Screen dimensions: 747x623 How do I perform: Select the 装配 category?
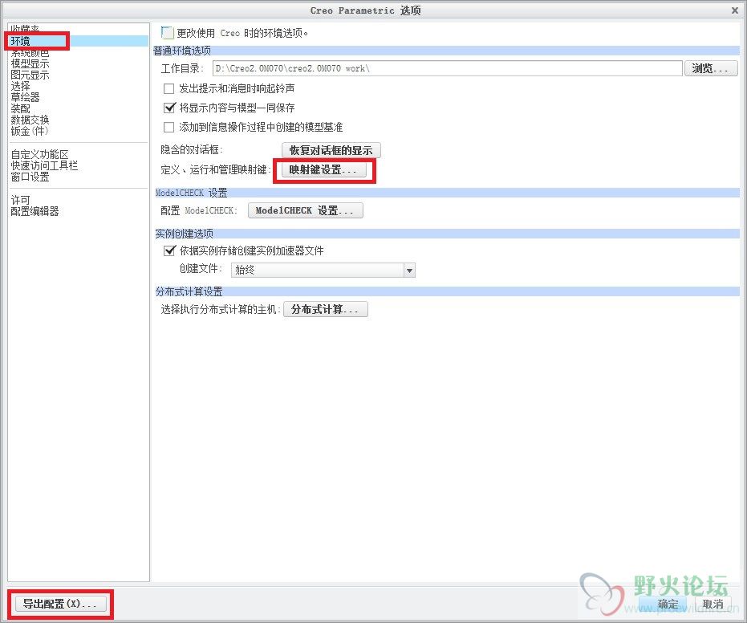21,108
